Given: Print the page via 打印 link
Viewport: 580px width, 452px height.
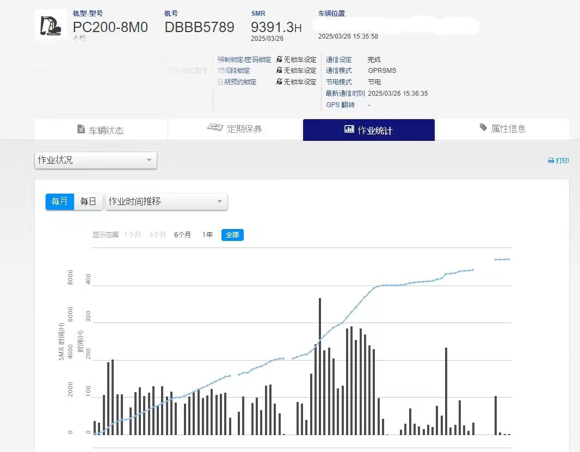Looking at the screenshot, I should click(x=558, y=161).
